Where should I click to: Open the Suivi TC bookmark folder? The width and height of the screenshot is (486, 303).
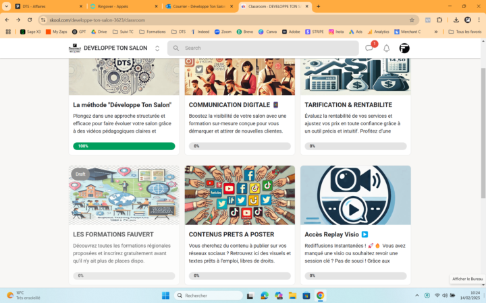pos(123,32)
